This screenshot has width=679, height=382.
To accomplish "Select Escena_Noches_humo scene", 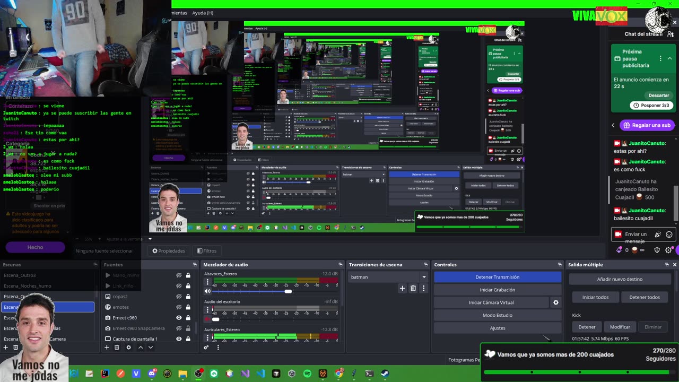I will pos(48,286).
